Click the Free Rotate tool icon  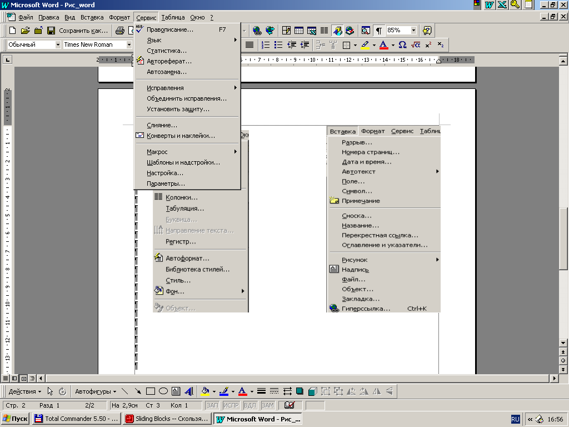[x=62, y=391]
